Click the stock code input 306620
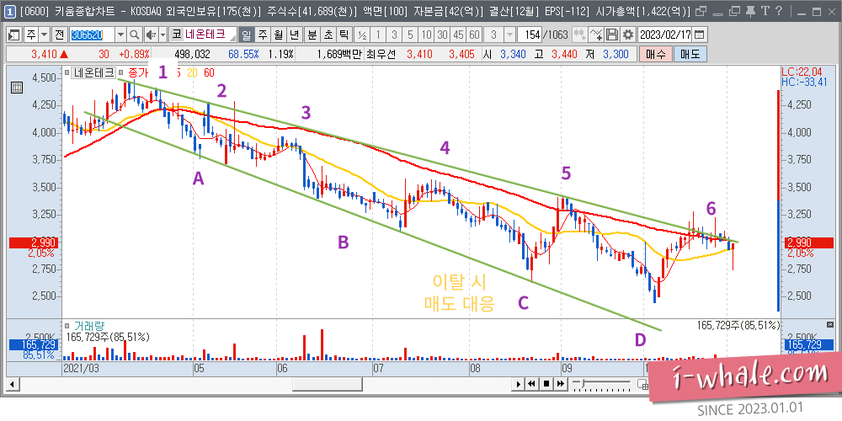The width and height of the screenshot is (842, 421). [93, 35]
